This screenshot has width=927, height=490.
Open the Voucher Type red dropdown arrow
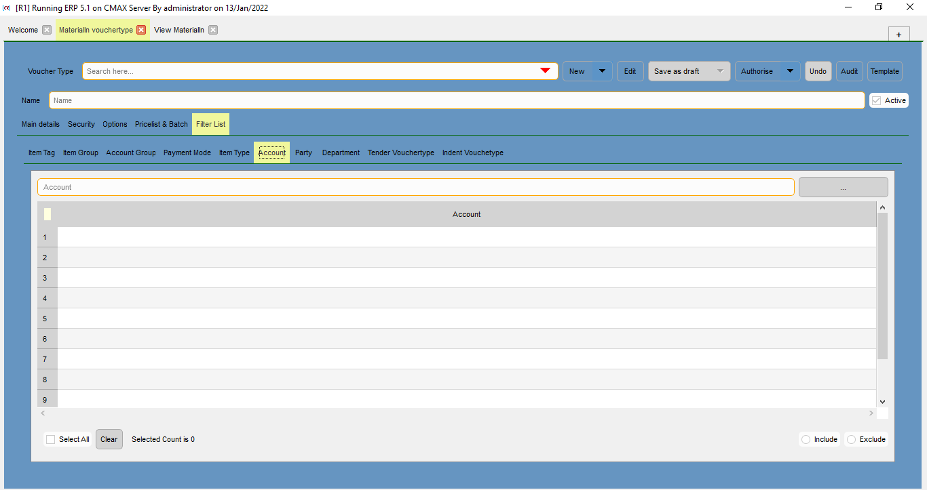545,71
